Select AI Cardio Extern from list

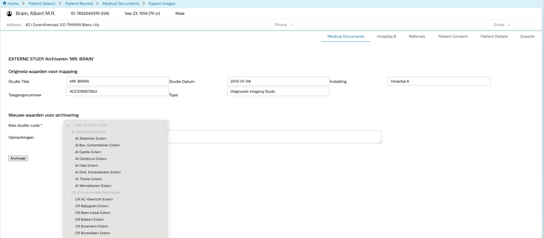click(x=115, y=152)
